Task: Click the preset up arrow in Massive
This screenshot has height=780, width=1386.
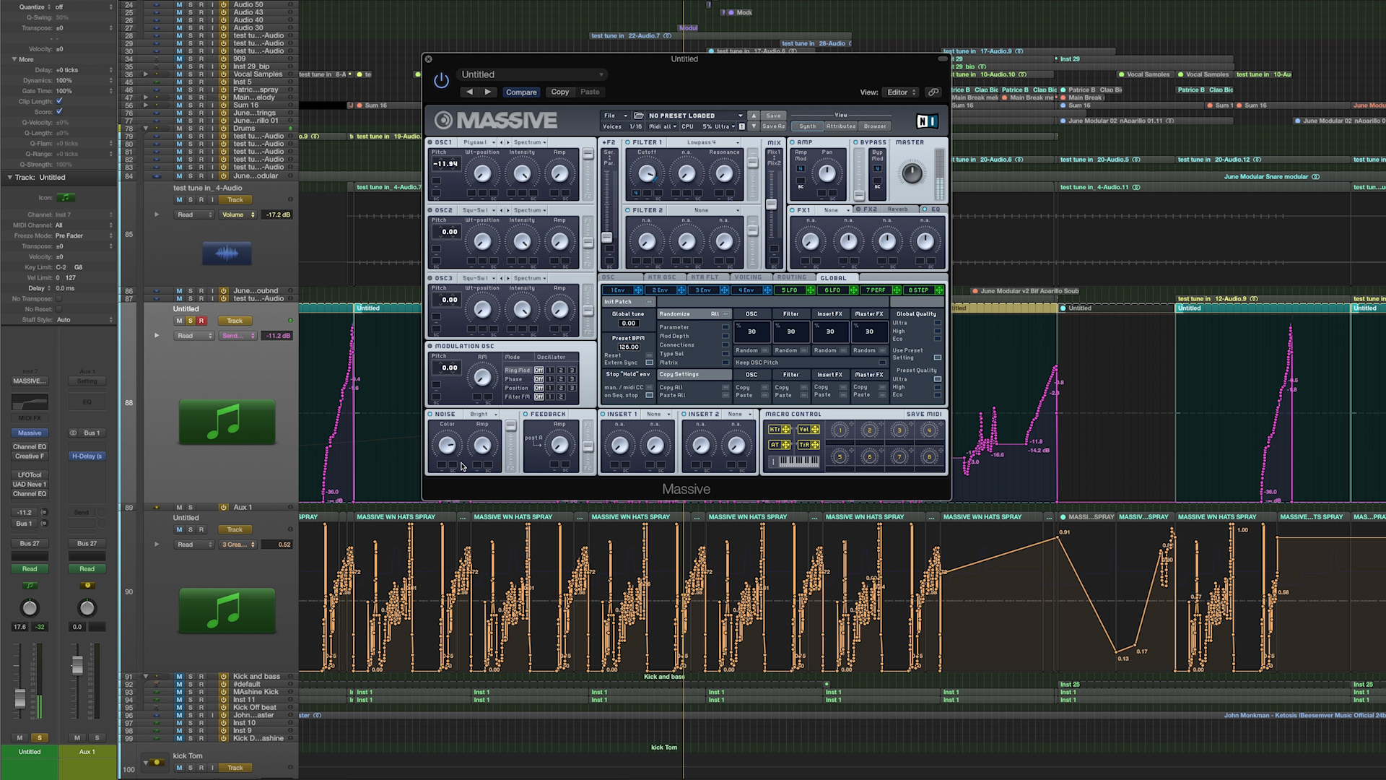Action: 754,116
